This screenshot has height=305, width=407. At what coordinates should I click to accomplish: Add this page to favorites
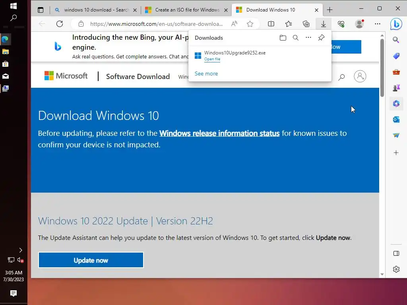250,24
